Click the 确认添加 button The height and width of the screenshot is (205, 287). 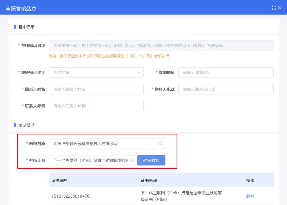(151, 160)
